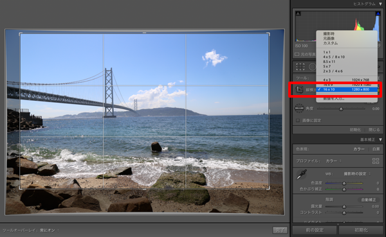Click the コントラスト slider handle
The width and height of the screenshot is (386, 237).
coord(344,213)
